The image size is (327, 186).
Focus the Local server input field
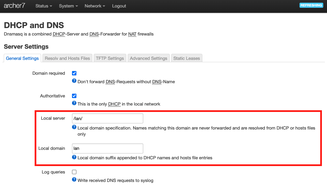pos(108,118)
